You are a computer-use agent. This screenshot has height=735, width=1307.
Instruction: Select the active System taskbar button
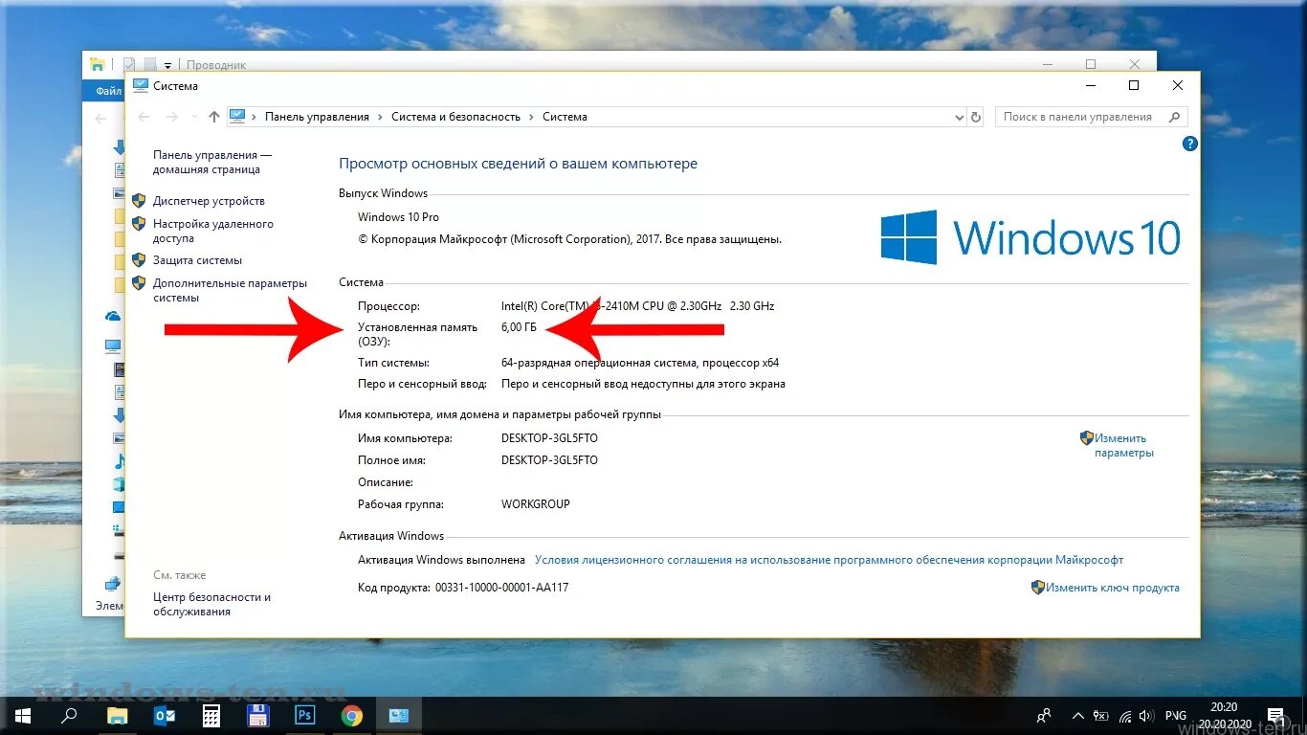399,715
